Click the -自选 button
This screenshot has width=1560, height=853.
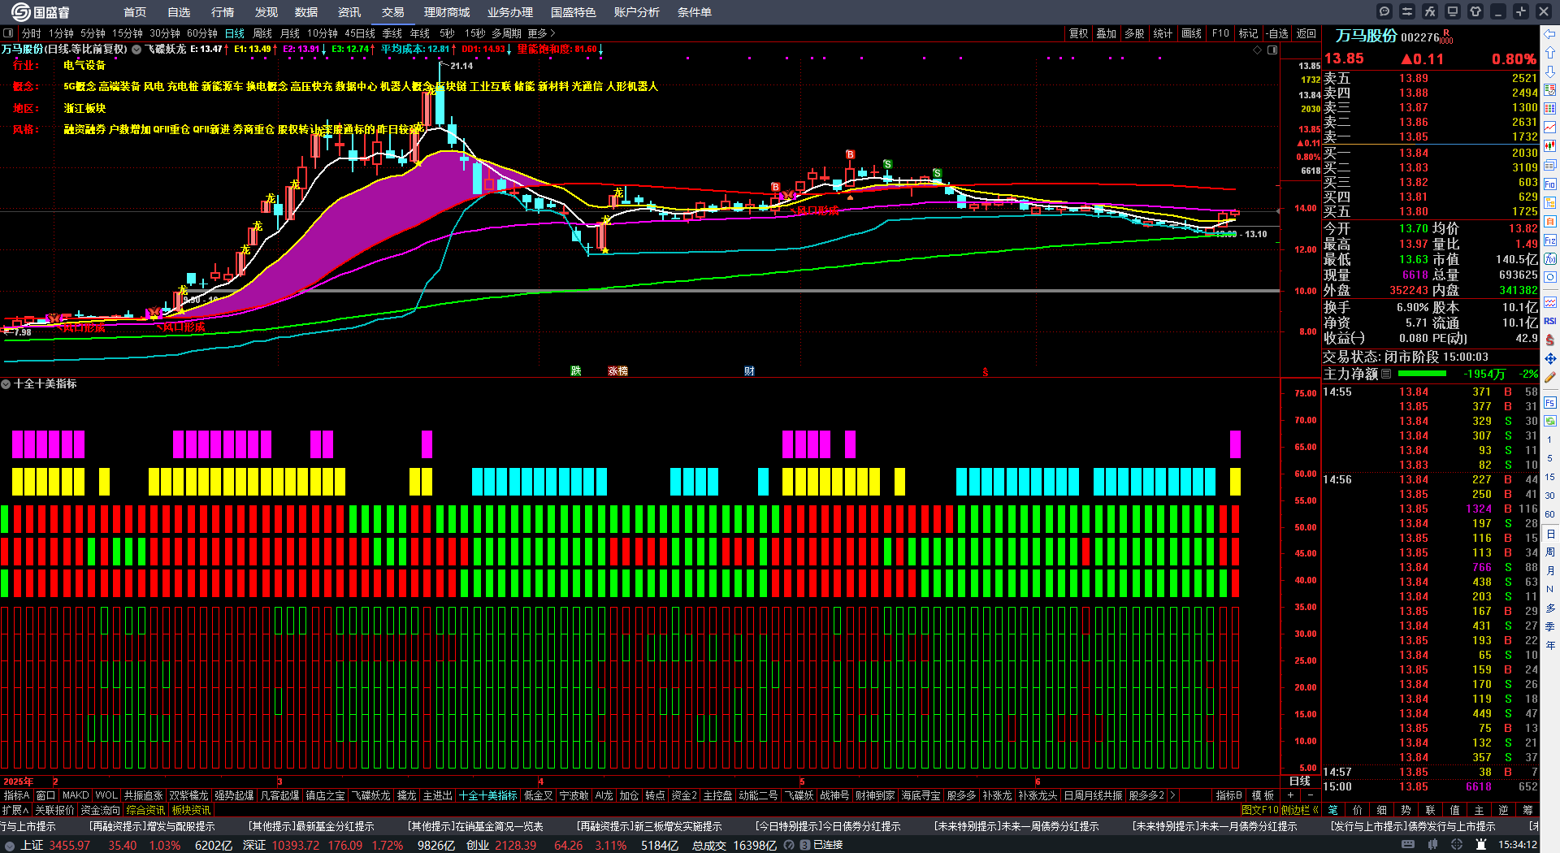pos(1276,33)
